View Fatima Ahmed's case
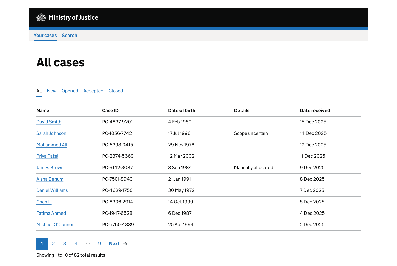397x266 pixels. [51, 213]
